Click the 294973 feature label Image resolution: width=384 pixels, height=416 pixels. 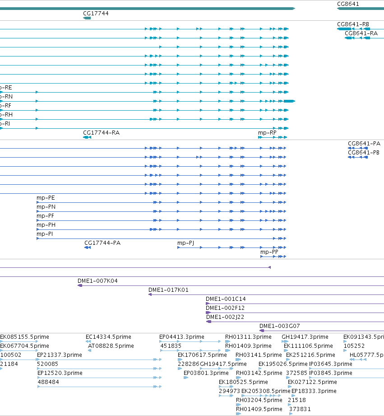click(x=229, y=391)
